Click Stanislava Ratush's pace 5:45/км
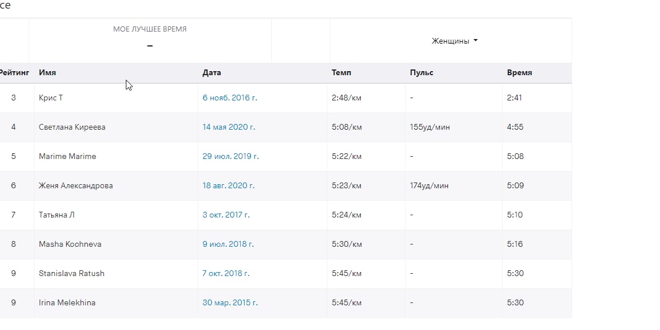This screenshot has width=660, height=330. tap(346, 273)
